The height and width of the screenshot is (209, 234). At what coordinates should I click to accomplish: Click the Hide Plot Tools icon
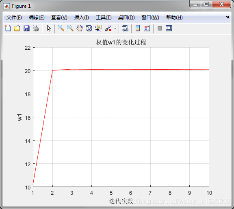(160, 28)
